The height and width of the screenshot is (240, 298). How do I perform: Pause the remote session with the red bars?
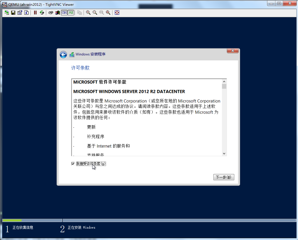point(35,13)
